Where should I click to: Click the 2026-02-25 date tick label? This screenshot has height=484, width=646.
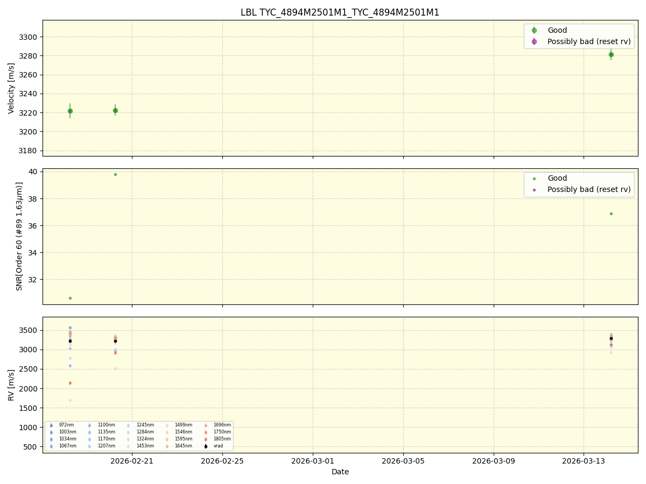[x=222, y=461]
